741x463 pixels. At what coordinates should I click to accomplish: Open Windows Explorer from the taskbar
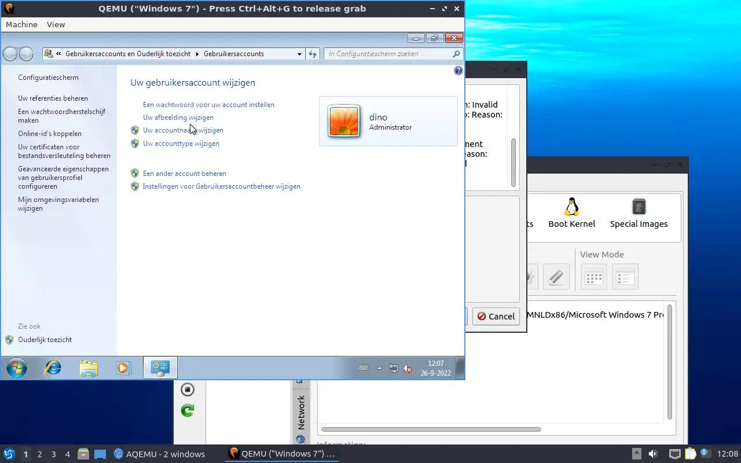(89, 368)
